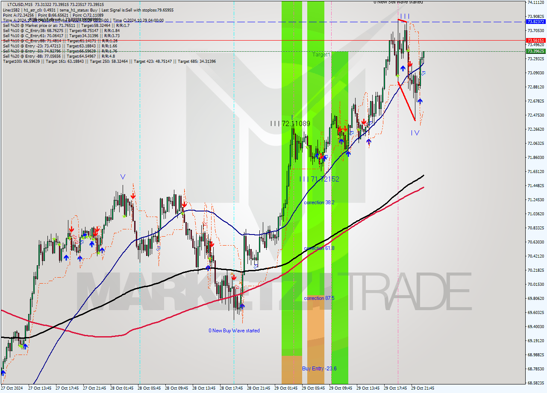This screenshot has height=393, width=547.
Task: Click the 'correction 38.2' label
Action: (319, 202)
